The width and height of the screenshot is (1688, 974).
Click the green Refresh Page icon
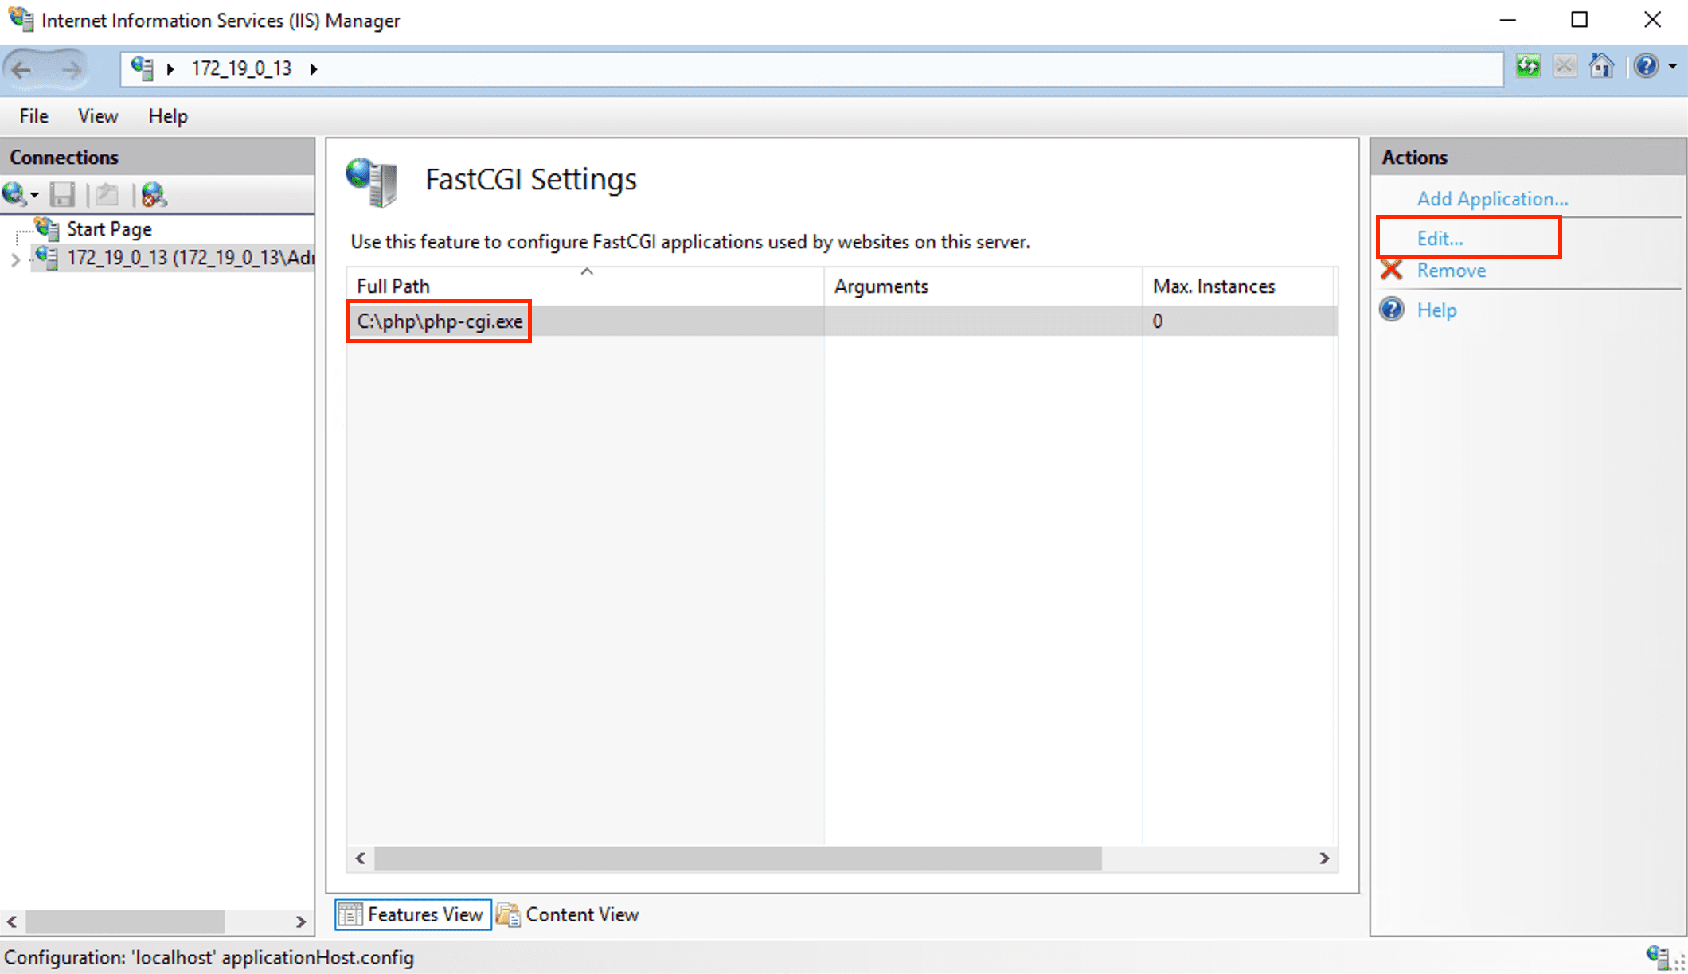(1528, 66)
